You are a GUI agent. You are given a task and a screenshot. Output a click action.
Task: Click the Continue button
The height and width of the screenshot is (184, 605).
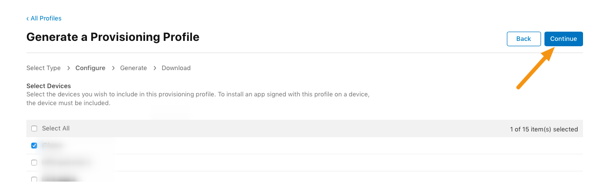coord(563,39)
